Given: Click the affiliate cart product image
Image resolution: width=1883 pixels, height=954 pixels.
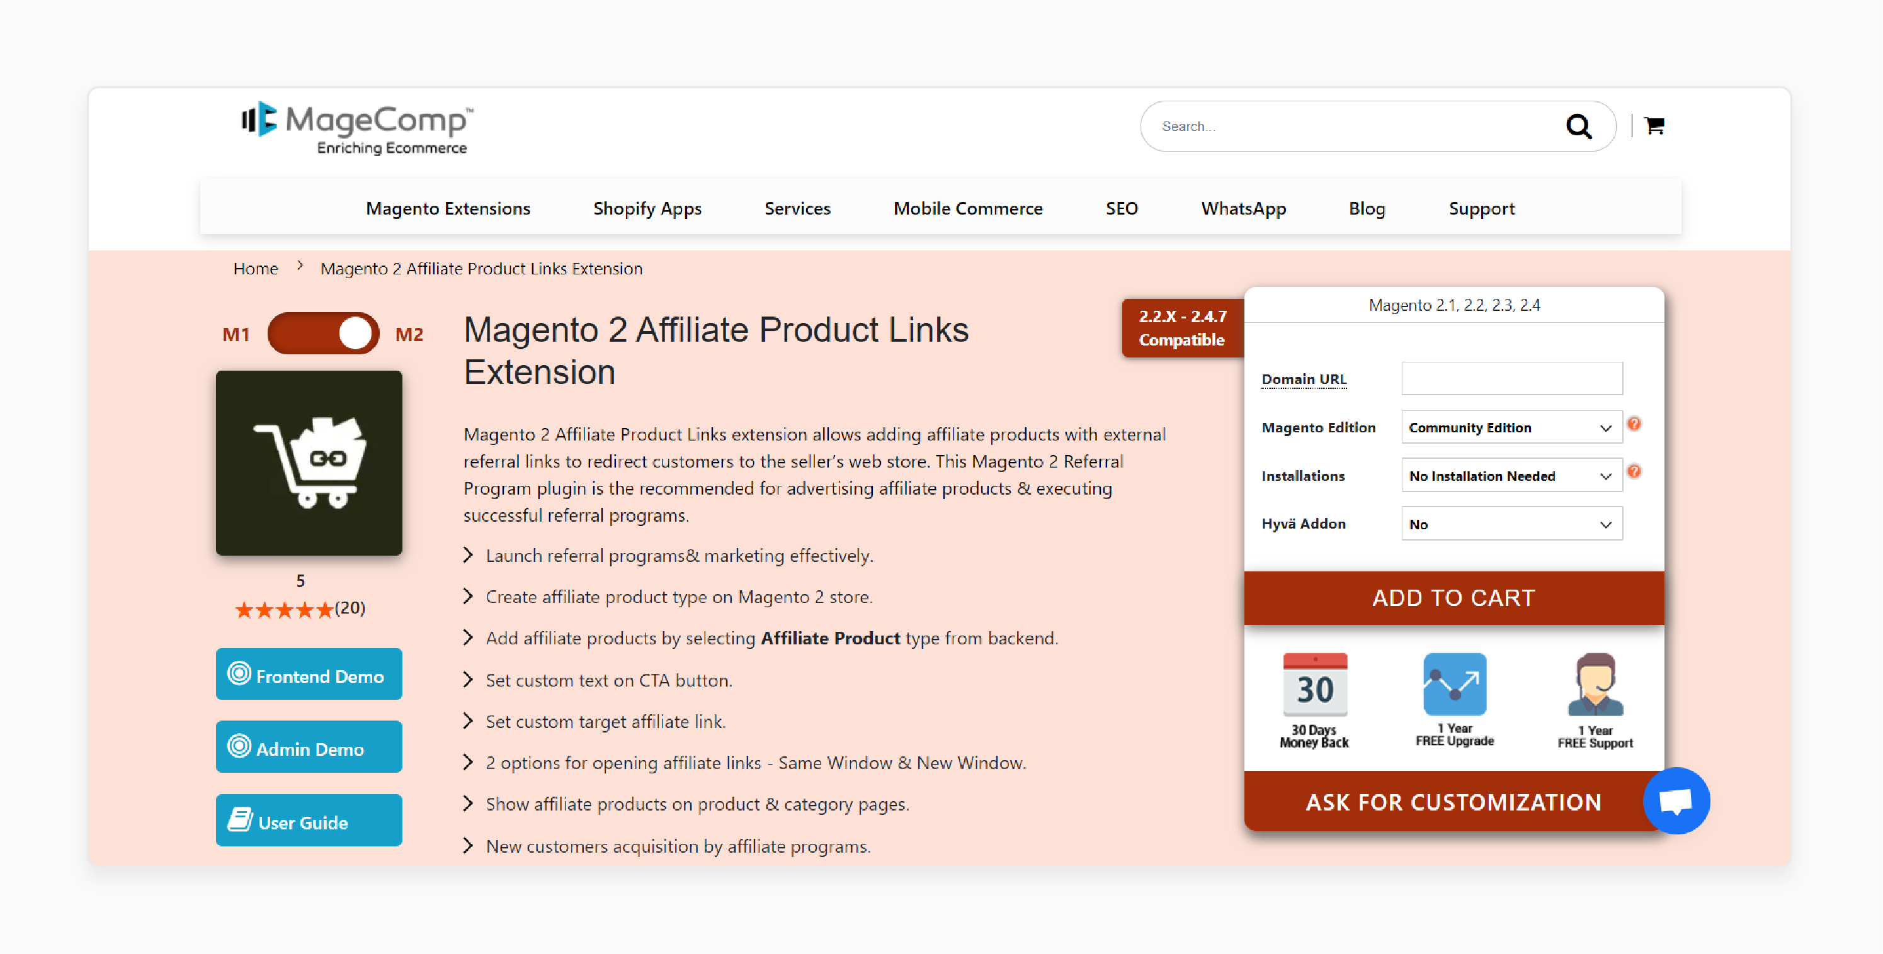Looking at the screenshot, I should tap(309, 463).
